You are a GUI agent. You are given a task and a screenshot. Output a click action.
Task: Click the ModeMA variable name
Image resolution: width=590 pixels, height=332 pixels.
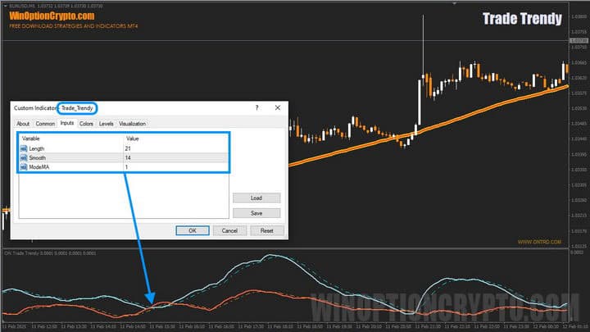coord(39,166)
